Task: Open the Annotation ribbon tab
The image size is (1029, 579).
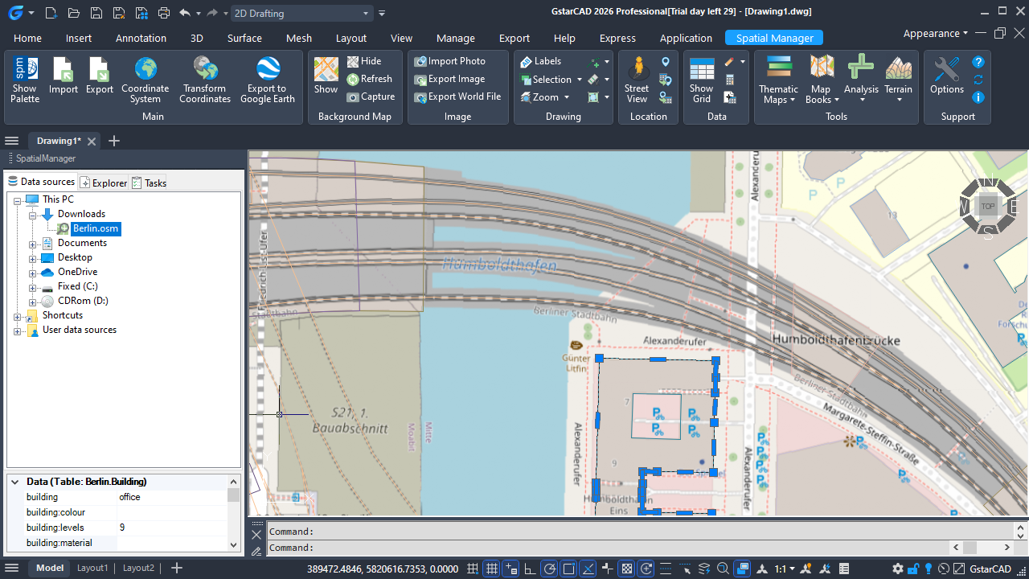Action: tap(141, 38)
